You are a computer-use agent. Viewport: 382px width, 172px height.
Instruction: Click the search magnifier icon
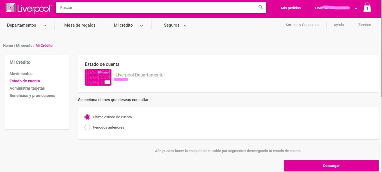pos(260,8)
